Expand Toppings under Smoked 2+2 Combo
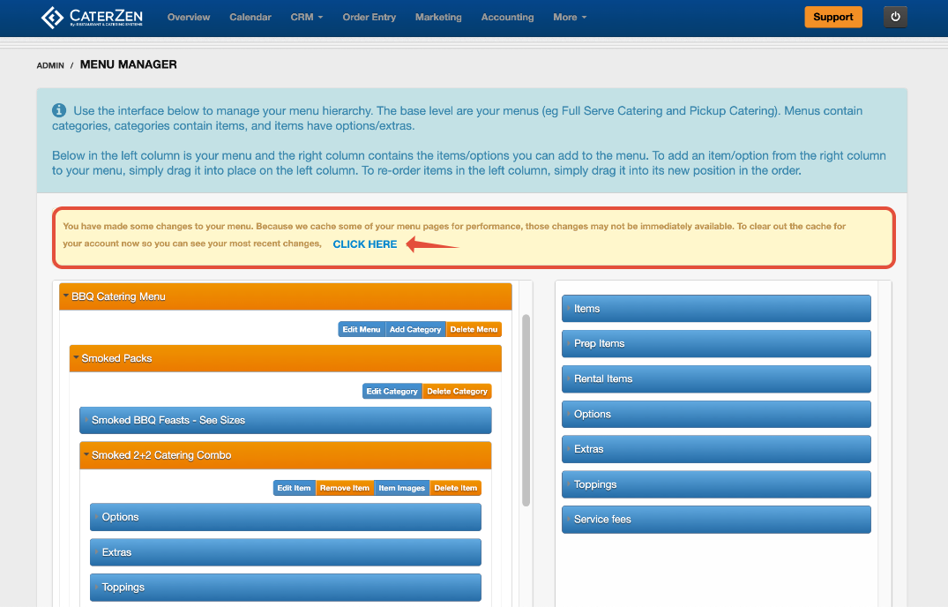The image size is (948, 607). point(286,587)
